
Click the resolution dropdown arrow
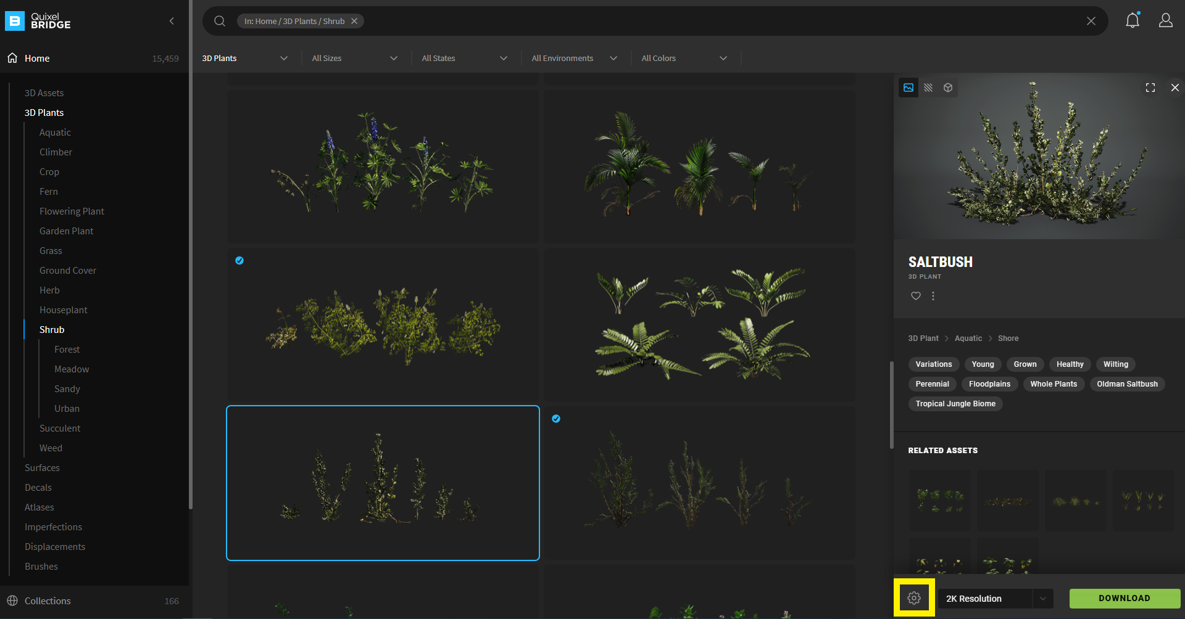pos(1043,599)
